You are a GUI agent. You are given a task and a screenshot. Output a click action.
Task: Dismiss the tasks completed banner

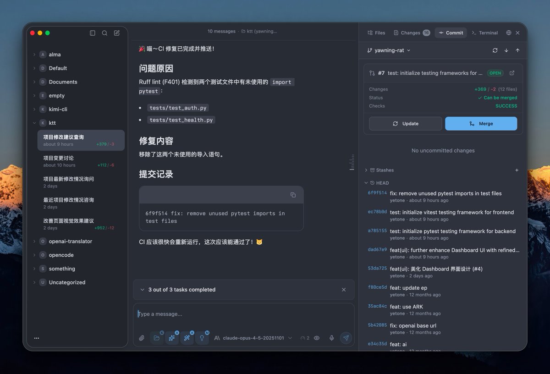pyautogui.click(x=344, y=290)
